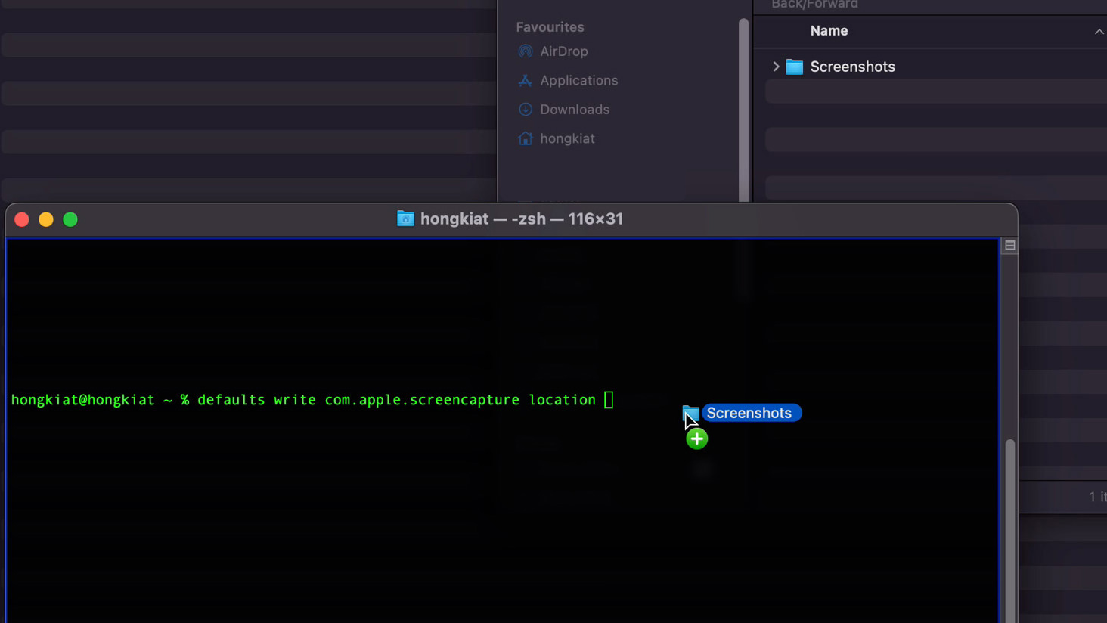The height and width of the screenshot is (623, 1107).
Task: Sort by the Name column header
Action: coord(829,31)
